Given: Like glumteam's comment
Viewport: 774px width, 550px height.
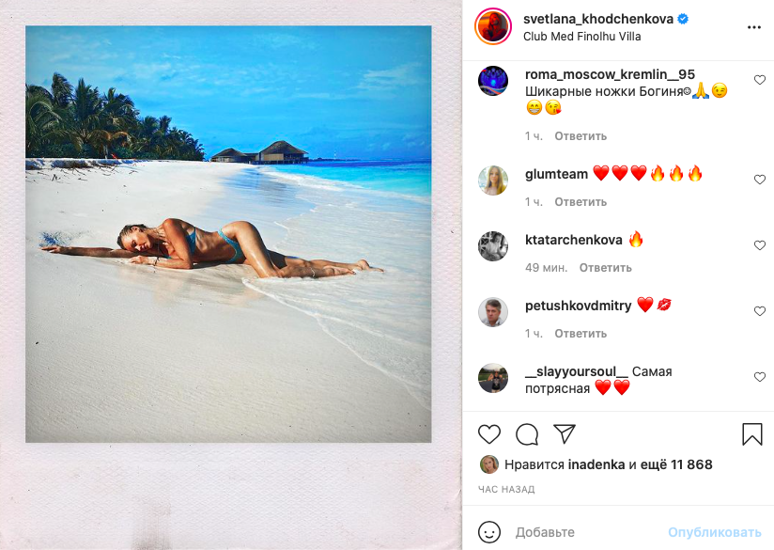Looking at the screenshot, I should point(760,180).
